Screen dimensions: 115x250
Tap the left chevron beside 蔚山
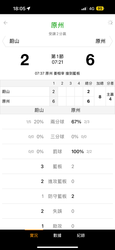pos(4,41)
